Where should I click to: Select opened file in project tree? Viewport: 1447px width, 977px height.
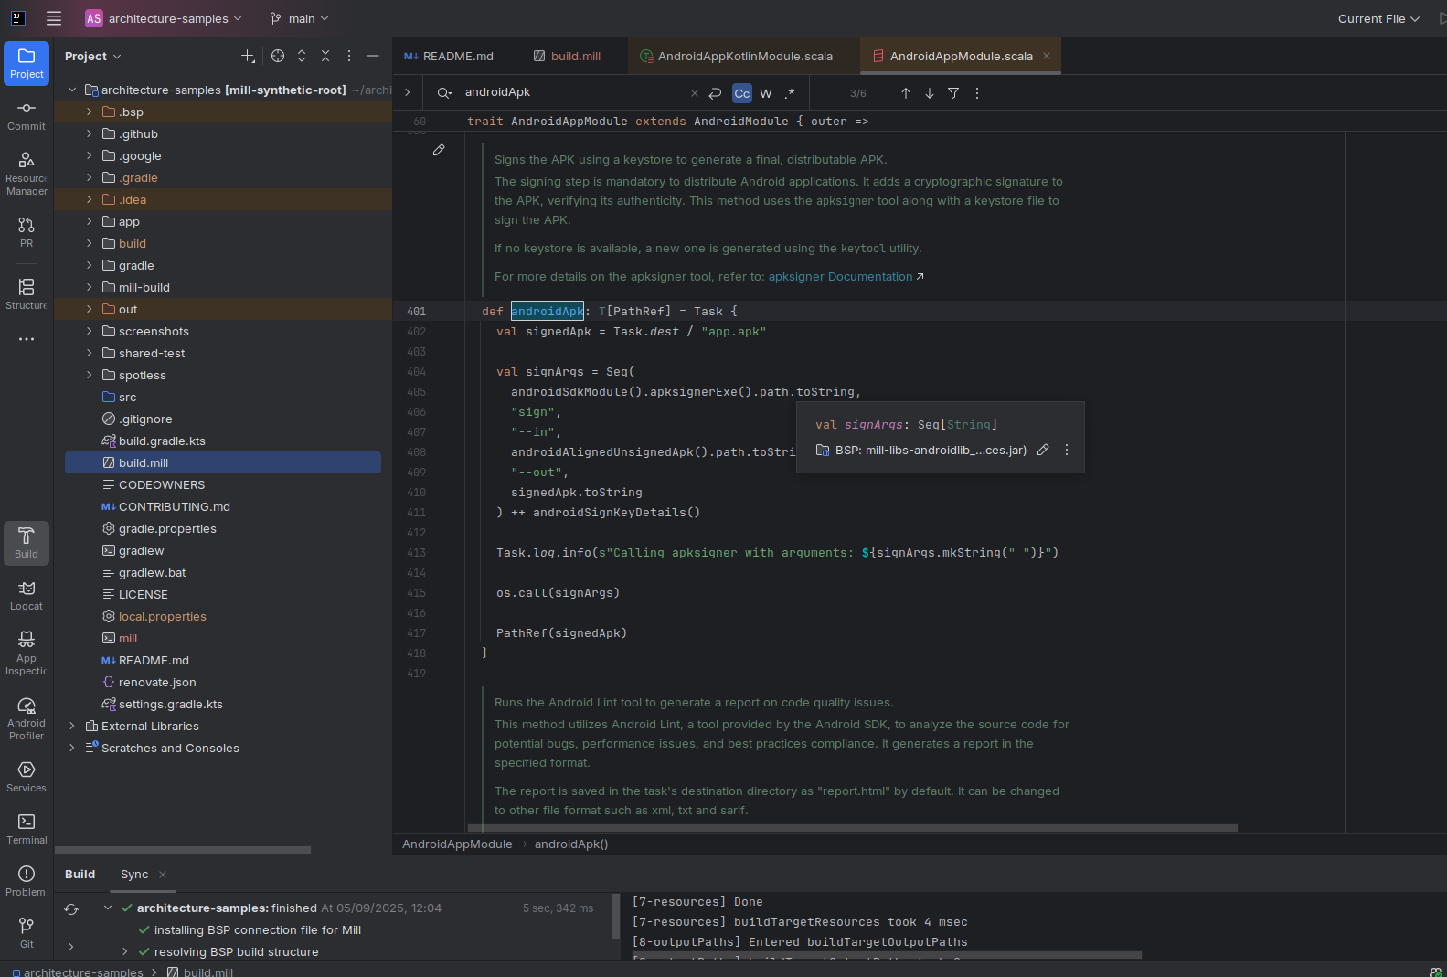pyautogui.click(x=278, y=57)
